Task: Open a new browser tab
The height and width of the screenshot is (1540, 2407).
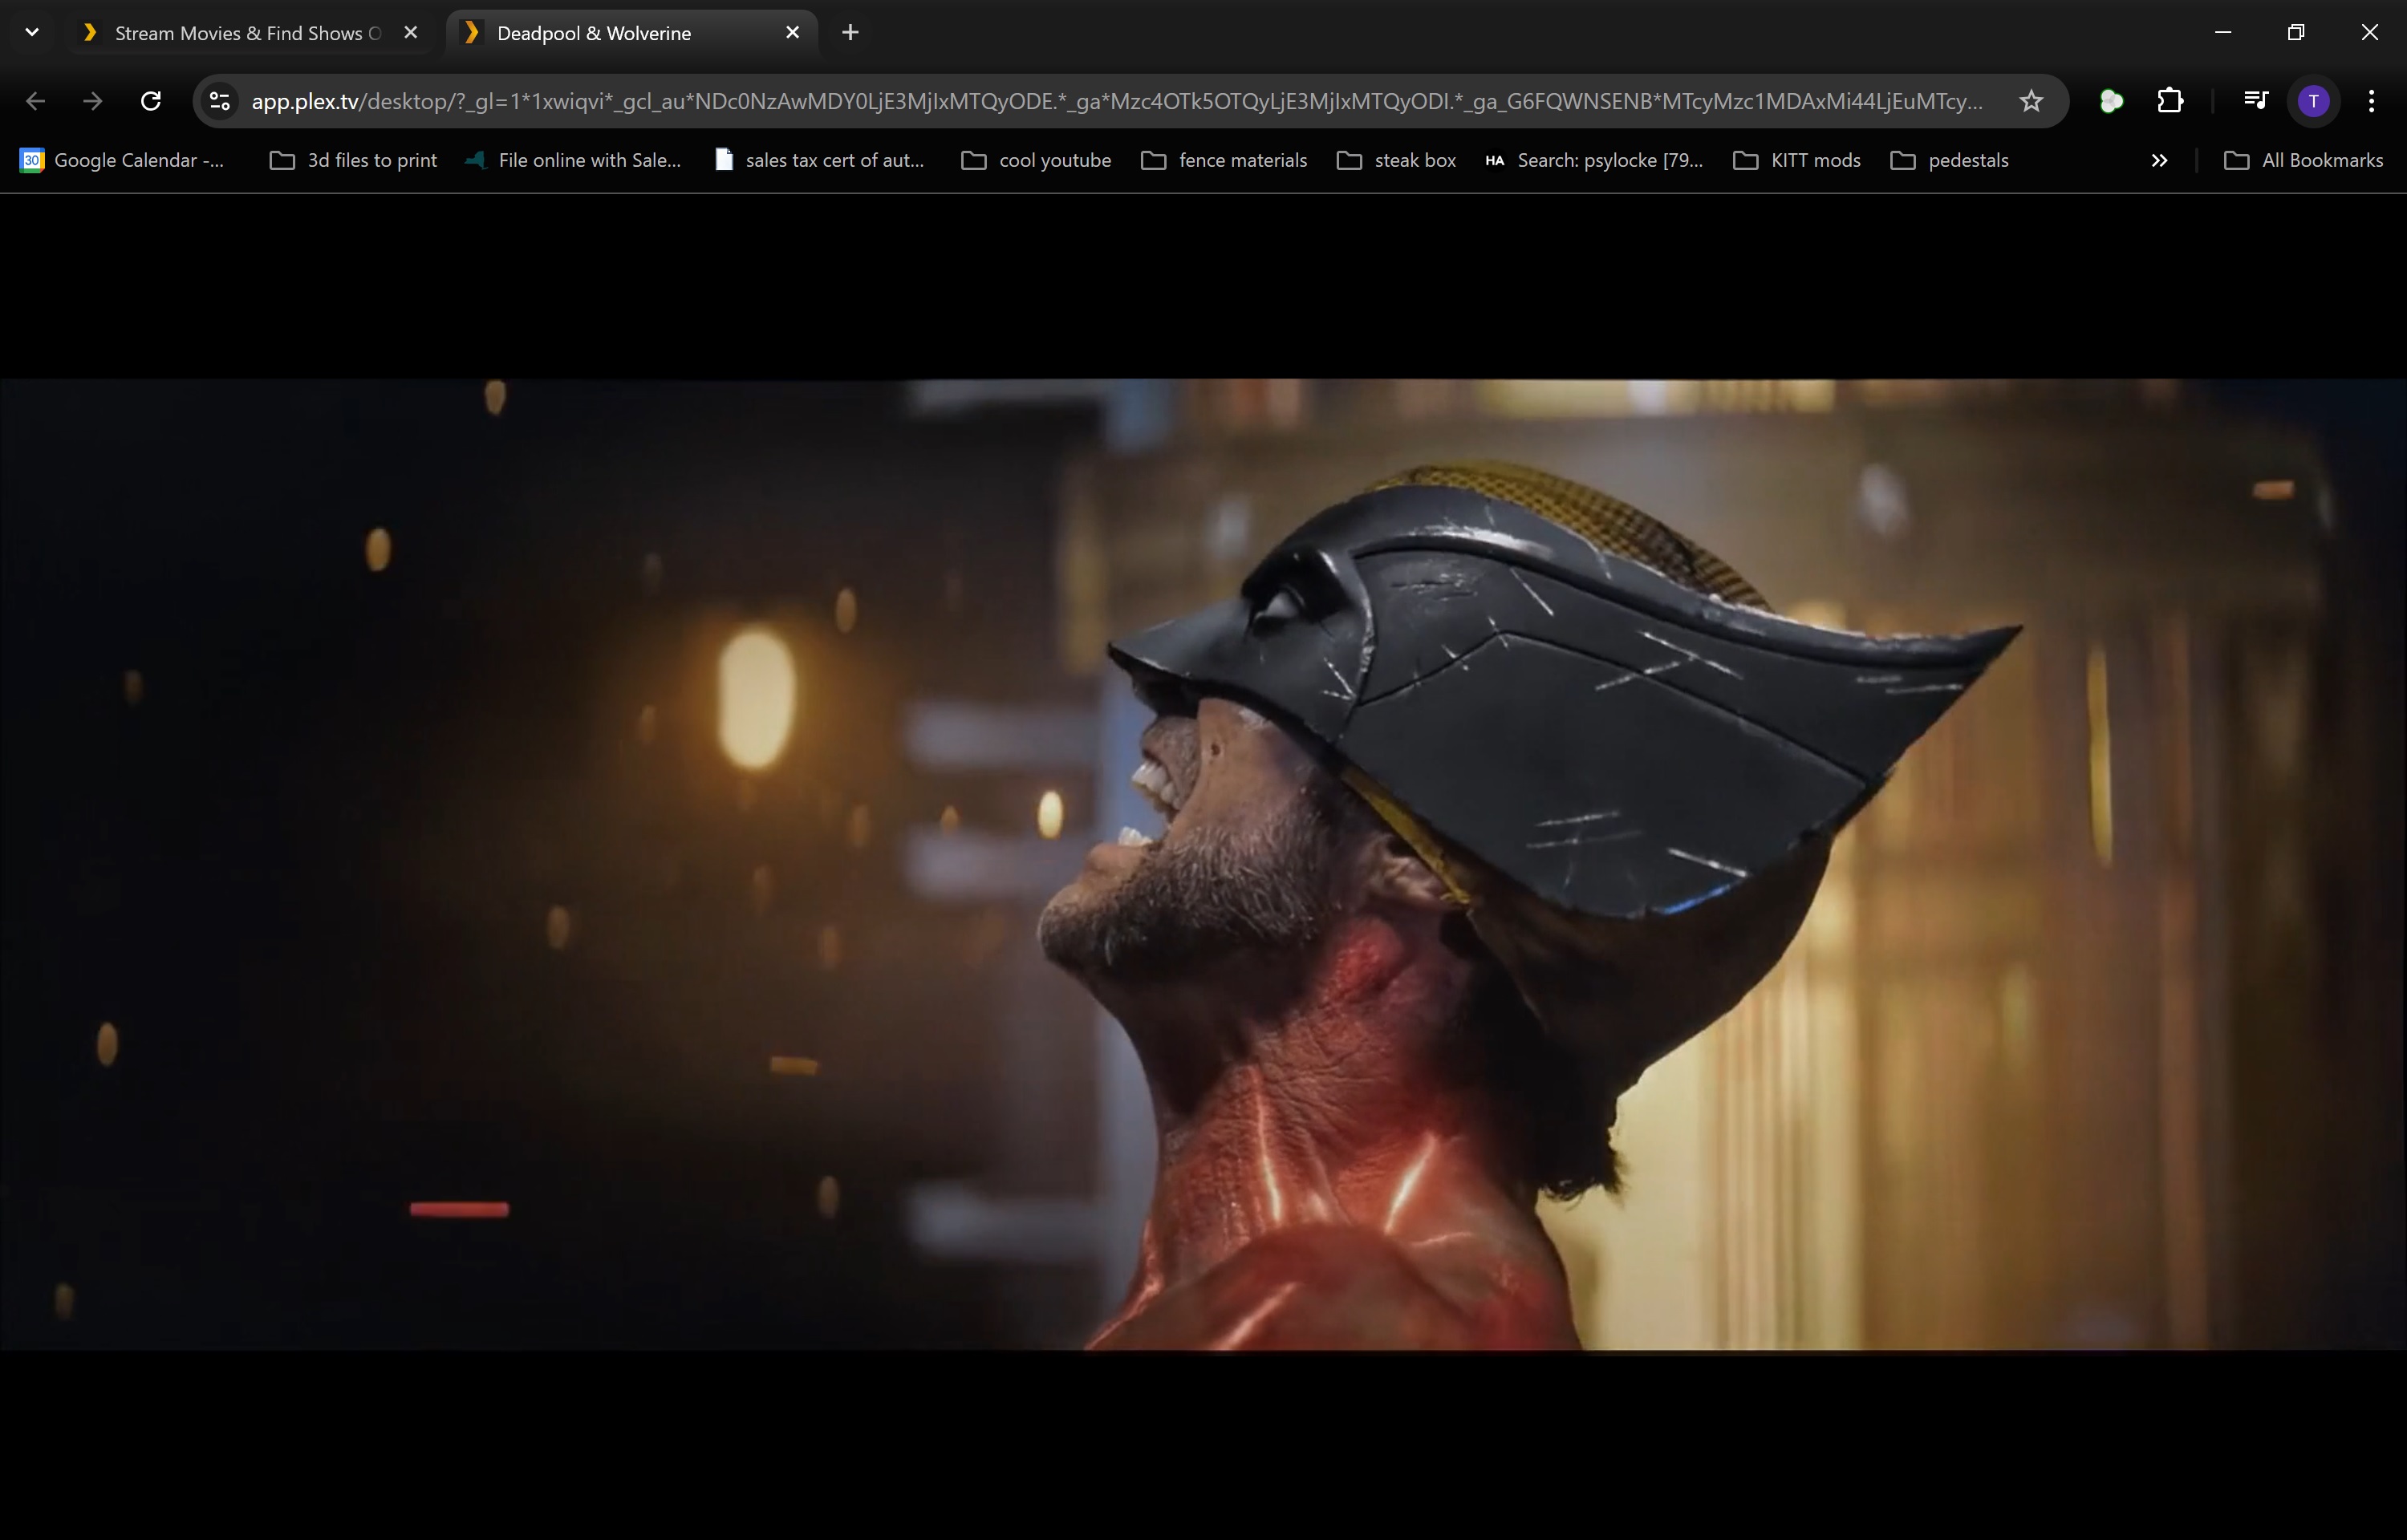Action: click(850, 33)
